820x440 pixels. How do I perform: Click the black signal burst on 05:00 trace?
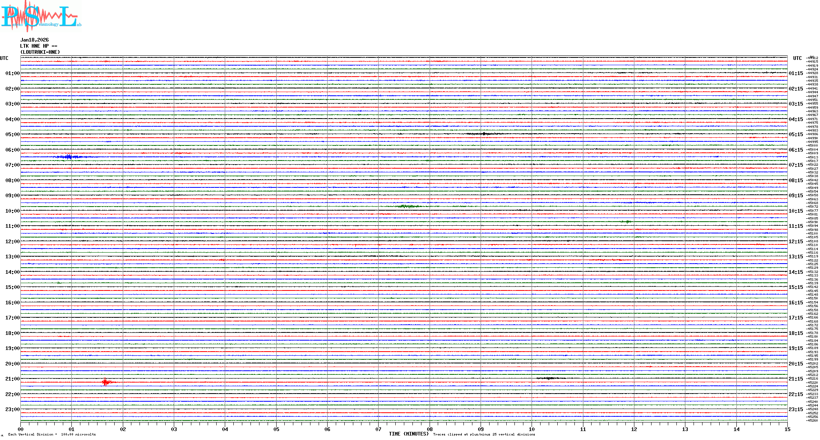click(484, 134)
